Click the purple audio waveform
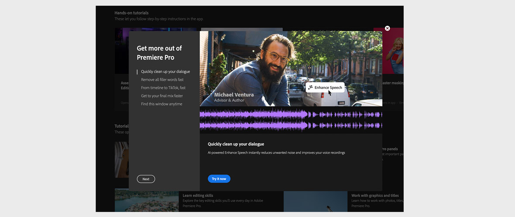Viewport: 515px width, 217px height. 291,120
